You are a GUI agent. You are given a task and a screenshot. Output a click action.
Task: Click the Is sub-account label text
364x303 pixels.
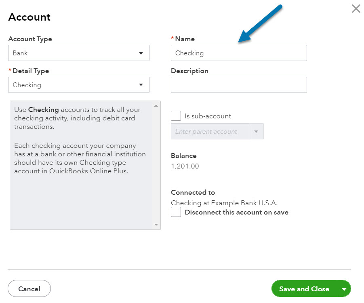[208, 116]
